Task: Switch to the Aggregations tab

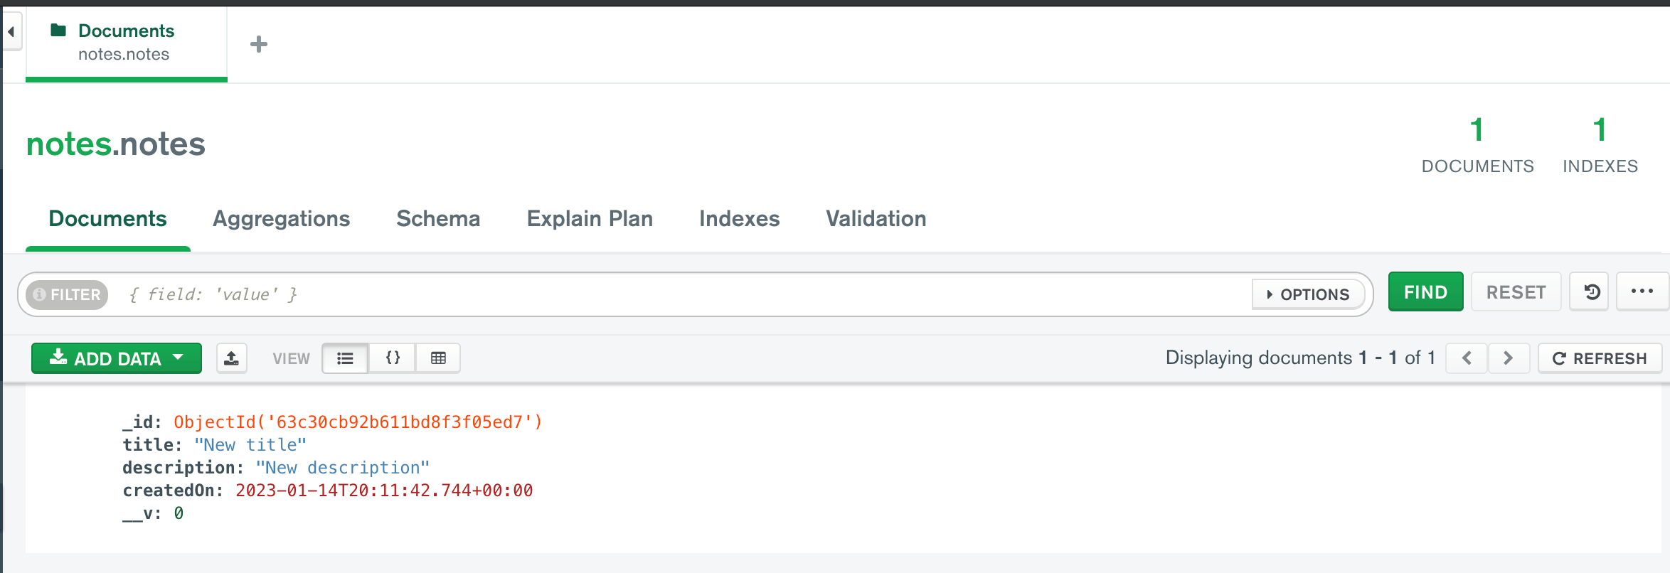Action: click(x=281, y=219)
